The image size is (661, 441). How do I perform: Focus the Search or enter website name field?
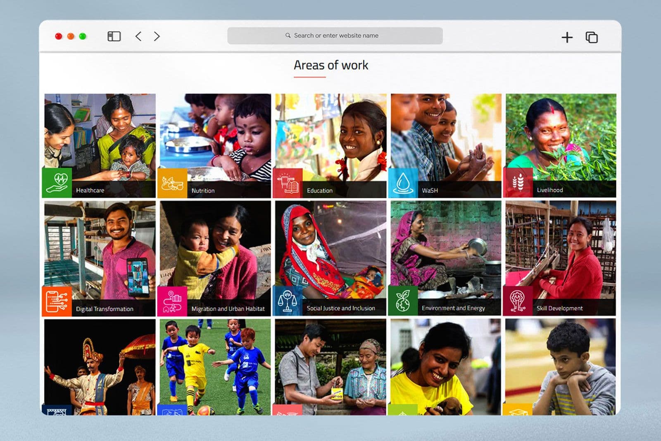tap(335, 36)
